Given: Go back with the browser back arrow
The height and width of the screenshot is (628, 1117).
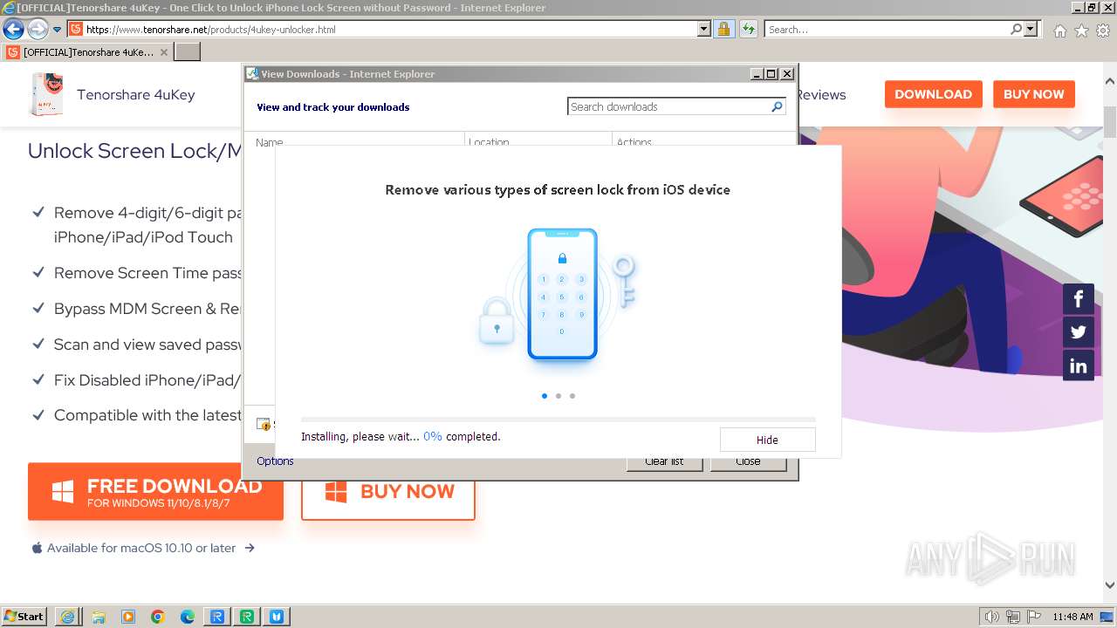Looking at the screenshot, I should tap(13, 29).
